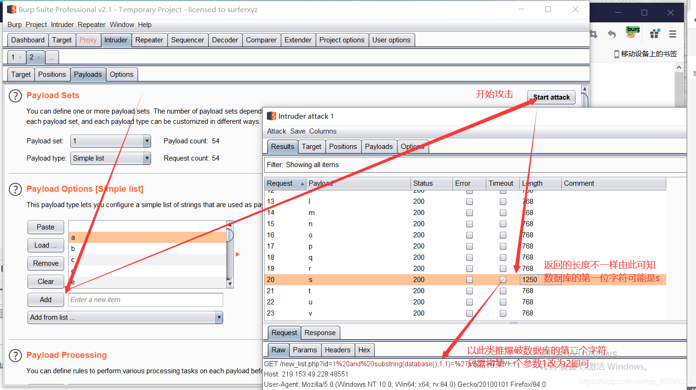Viewport: 696px width, 390px height.
Task: Open the Extender tab
Action: pos(298,40)
